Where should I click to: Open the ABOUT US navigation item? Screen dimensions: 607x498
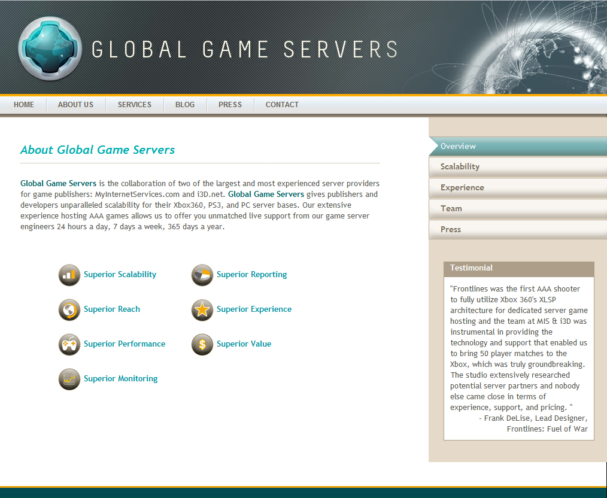click(75, 105)
